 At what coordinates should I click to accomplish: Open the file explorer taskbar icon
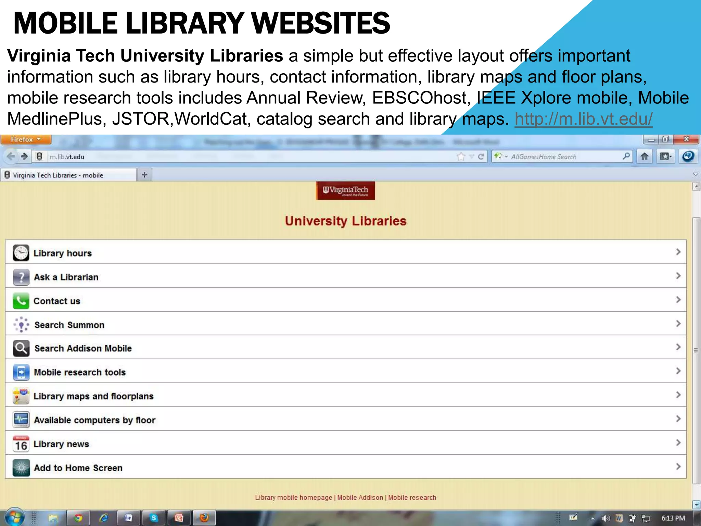coord(53,518)
